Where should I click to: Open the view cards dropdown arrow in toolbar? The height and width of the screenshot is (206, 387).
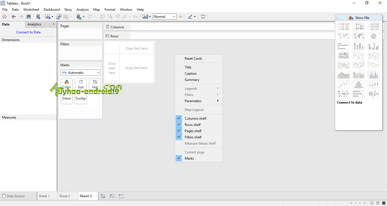click(150, 17)
